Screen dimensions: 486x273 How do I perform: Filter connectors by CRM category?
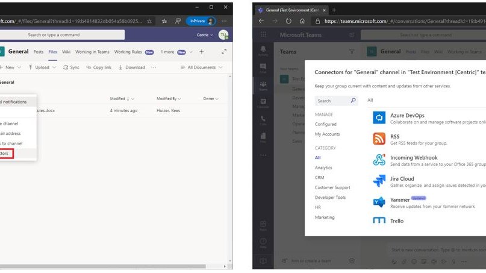tap(320, 177)
